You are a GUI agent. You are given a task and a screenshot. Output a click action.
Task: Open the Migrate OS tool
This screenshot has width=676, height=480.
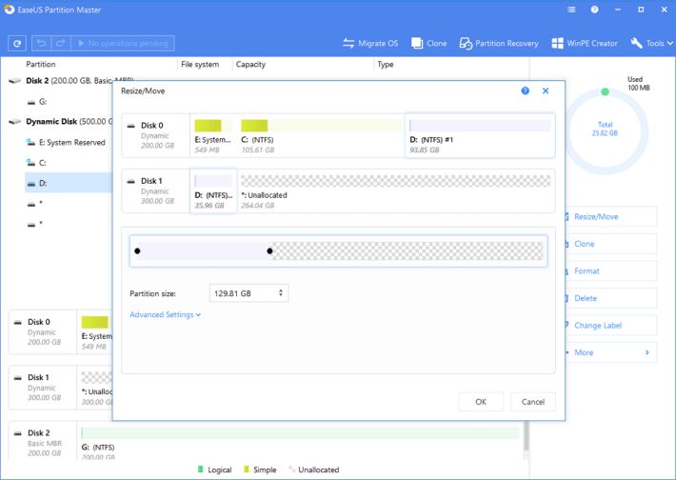click(x=370, y=44)
